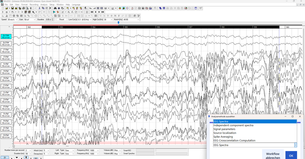Open the High Cut 30 Hz dropdown
Image resolution: width=305 pixels, height=159 pixels.
(111, 20)
